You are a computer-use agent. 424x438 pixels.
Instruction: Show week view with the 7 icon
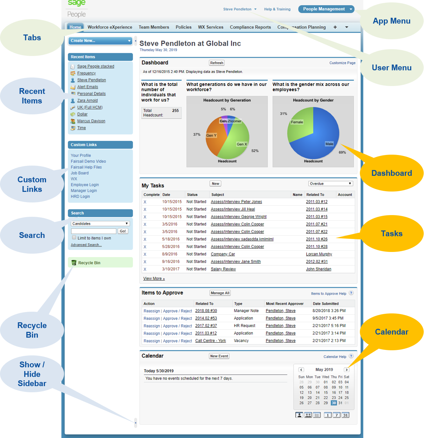[336, 415]
